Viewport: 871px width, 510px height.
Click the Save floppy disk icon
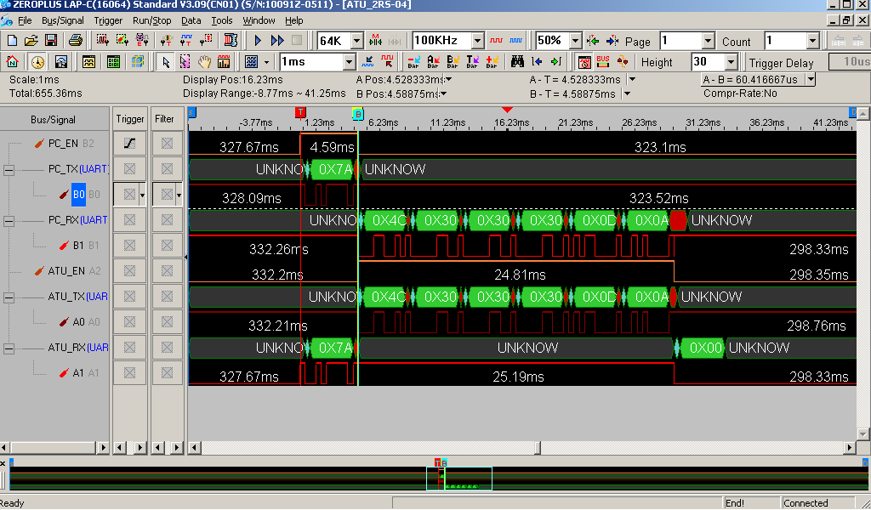(51, 41)
